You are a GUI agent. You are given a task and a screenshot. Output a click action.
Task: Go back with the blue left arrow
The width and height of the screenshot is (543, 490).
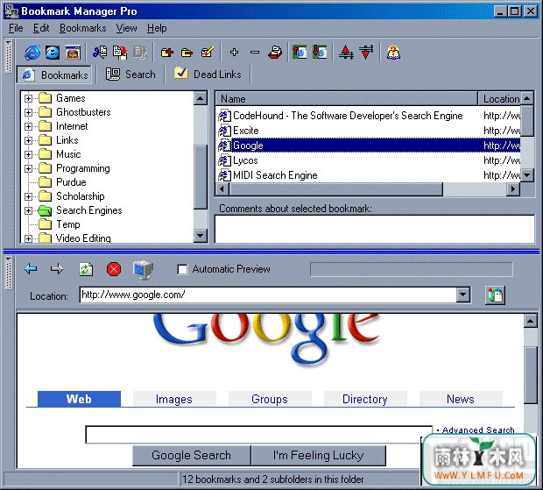(x=31, y=269)
